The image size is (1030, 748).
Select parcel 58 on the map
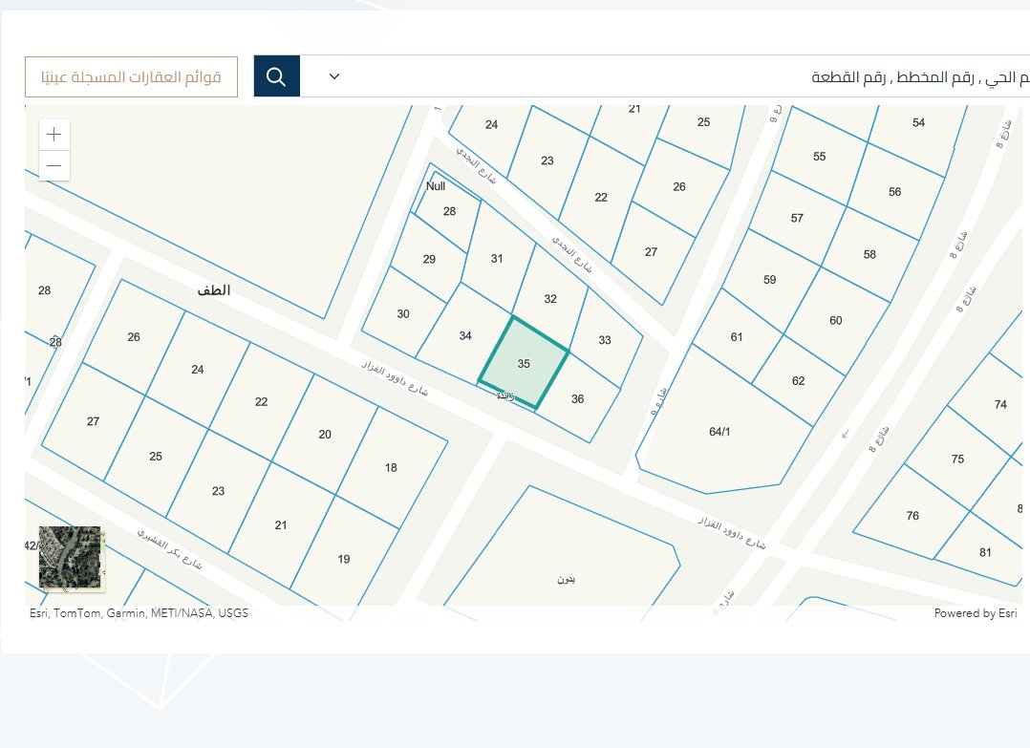869,254
